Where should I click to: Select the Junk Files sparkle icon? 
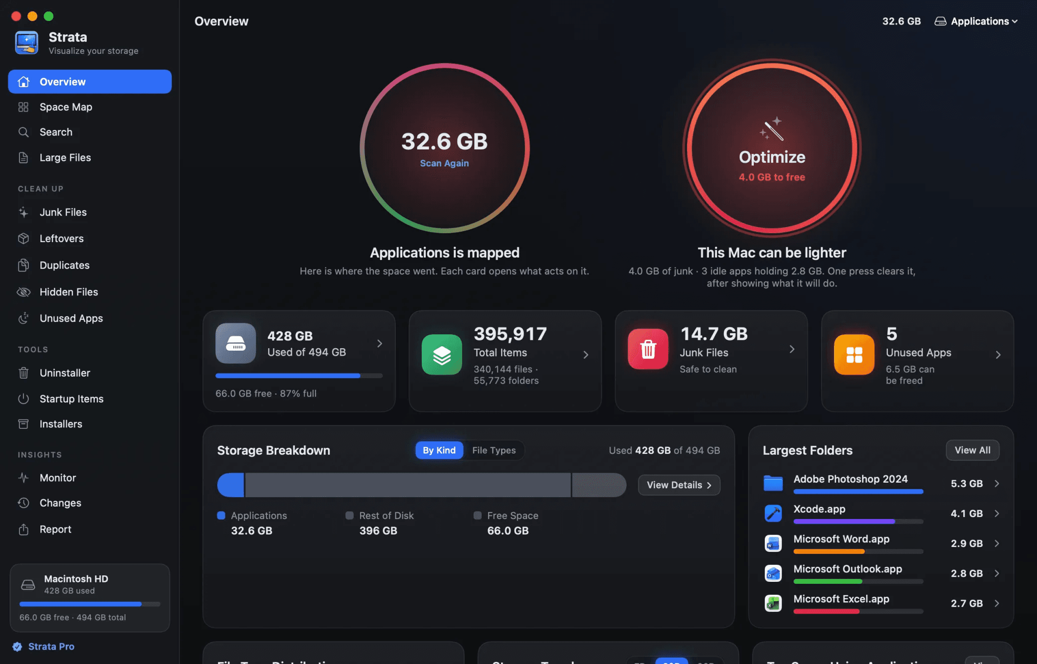point(23,212)
